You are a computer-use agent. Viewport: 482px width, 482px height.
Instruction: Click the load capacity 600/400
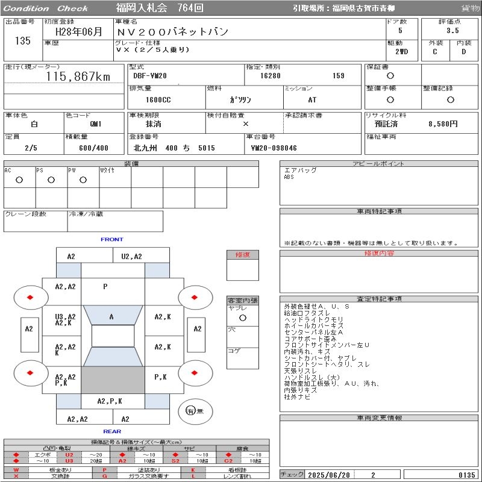pyautogui.click(x=94, y=148)
